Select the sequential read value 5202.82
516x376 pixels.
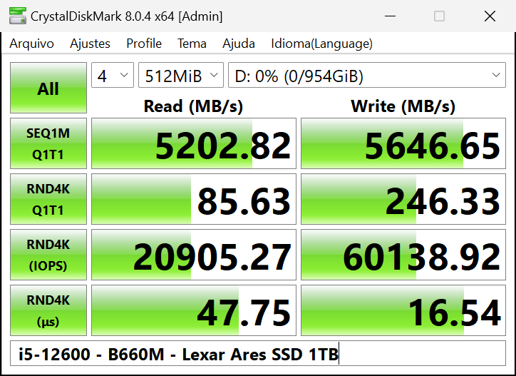[x=194, y=143]
